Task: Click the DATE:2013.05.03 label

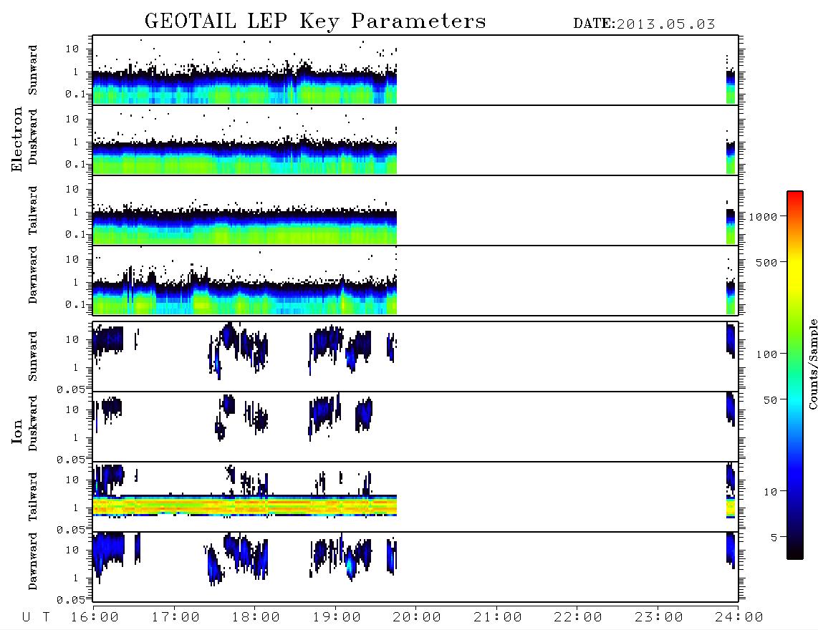Action: click(x=644, y=24)
